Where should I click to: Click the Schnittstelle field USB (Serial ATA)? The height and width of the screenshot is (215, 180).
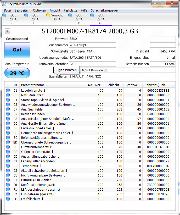coord(92,51)
